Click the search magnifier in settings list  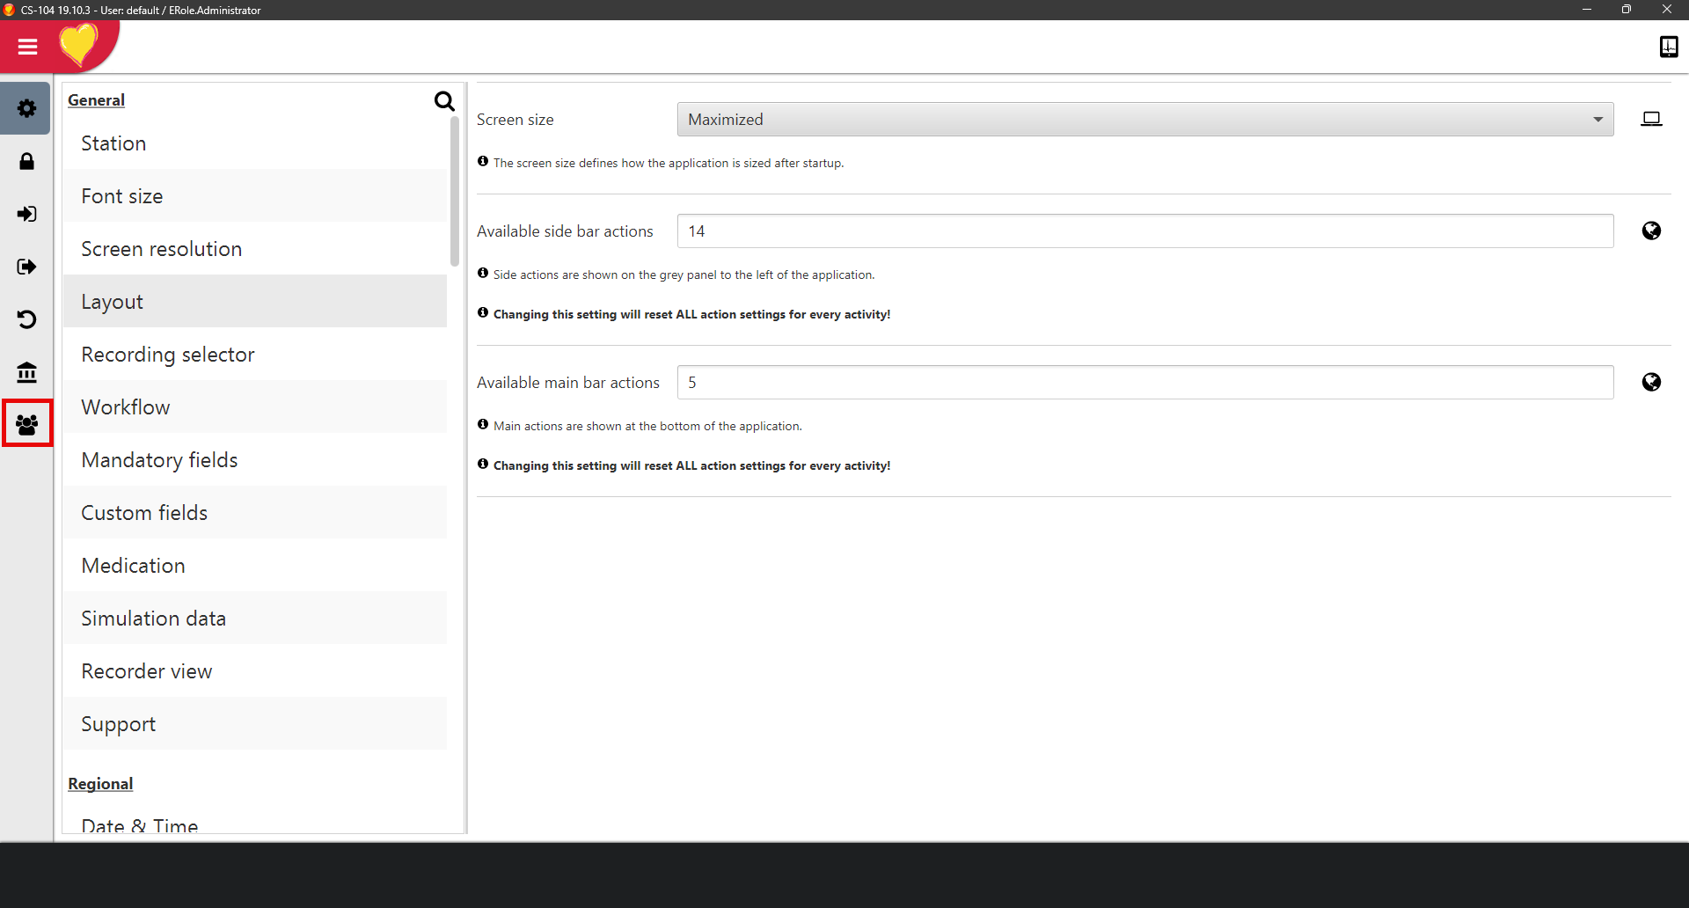tap(444, 101)
